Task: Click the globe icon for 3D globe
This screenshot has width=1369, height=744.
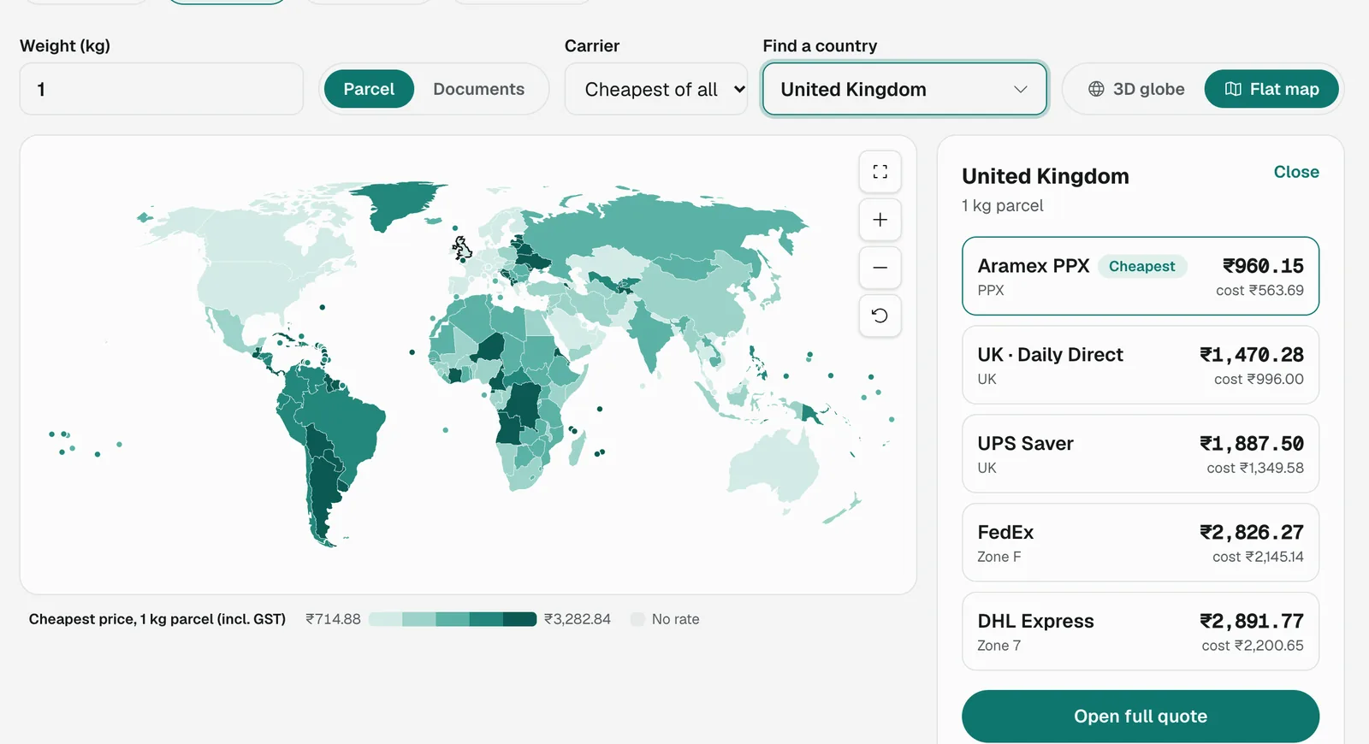Action: coord(1096,89)
